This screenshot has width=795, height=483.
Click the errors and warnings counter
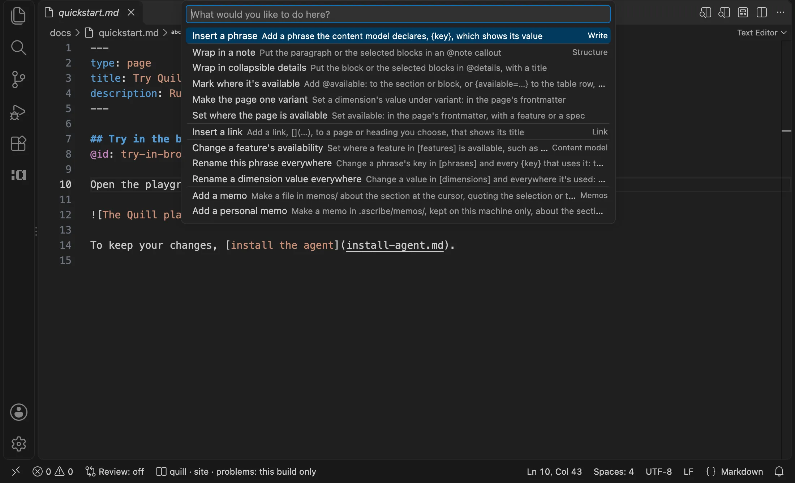point(53,471)
